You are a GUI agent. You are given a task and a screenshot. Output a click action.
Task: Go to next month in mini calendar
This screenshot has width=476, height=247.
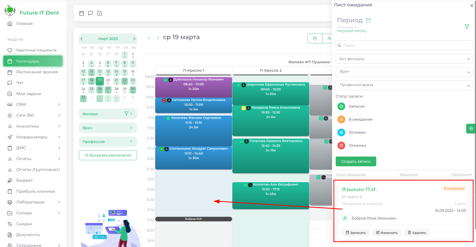pyautogui.click(x=134, y=39)
